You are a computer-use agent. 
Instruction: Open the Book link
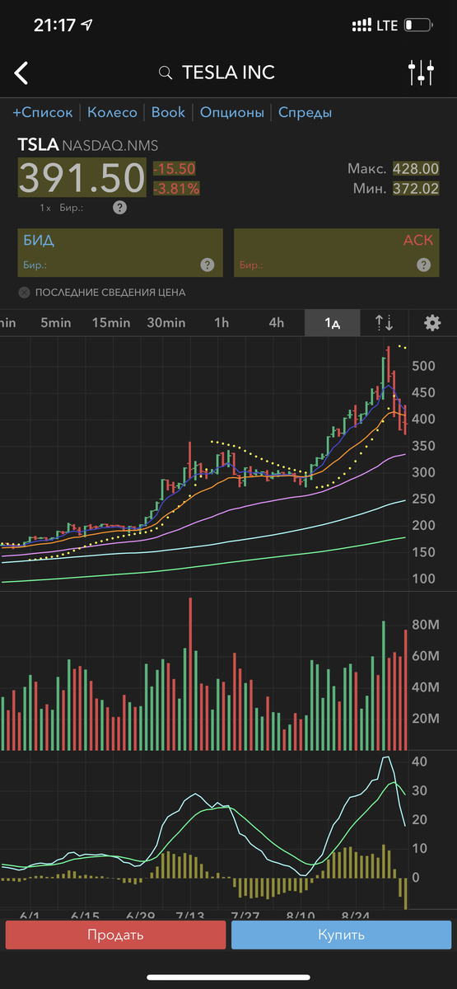coord(168,112)
